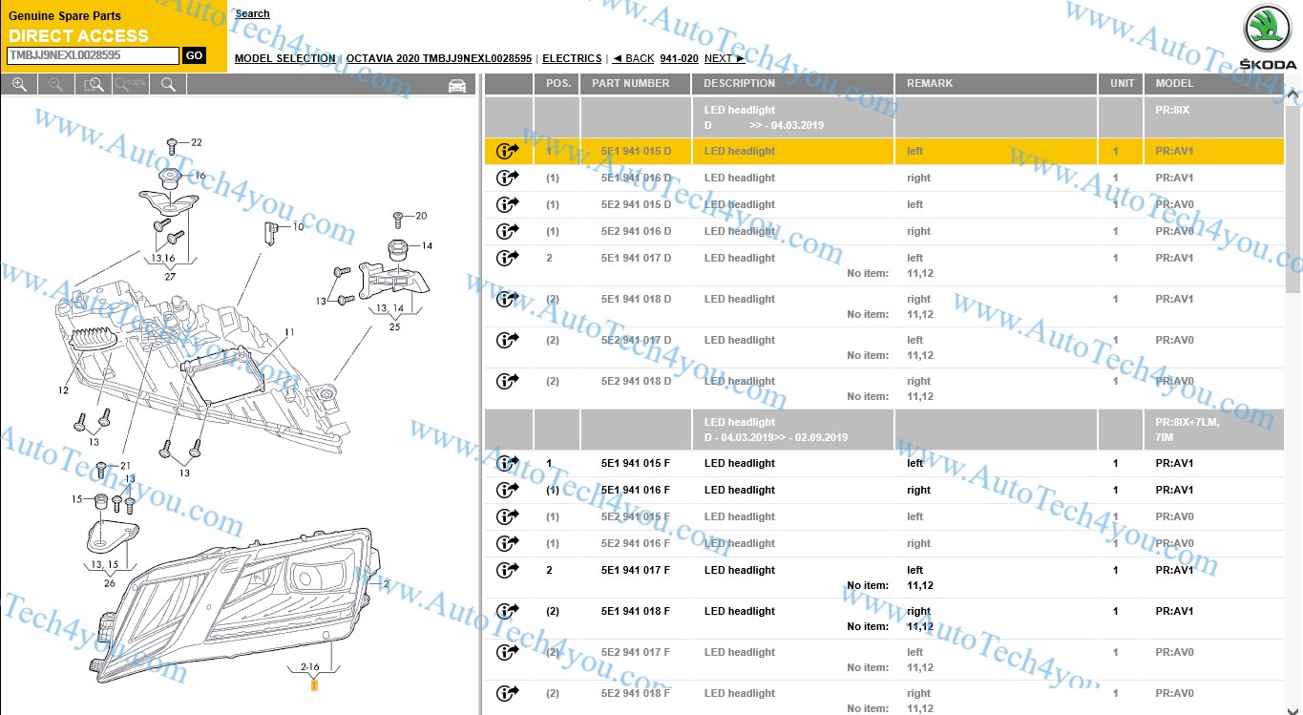Select the 5E1 941 015 F part row
Viewport: 1303px width, 715px height.
(884, 463)
